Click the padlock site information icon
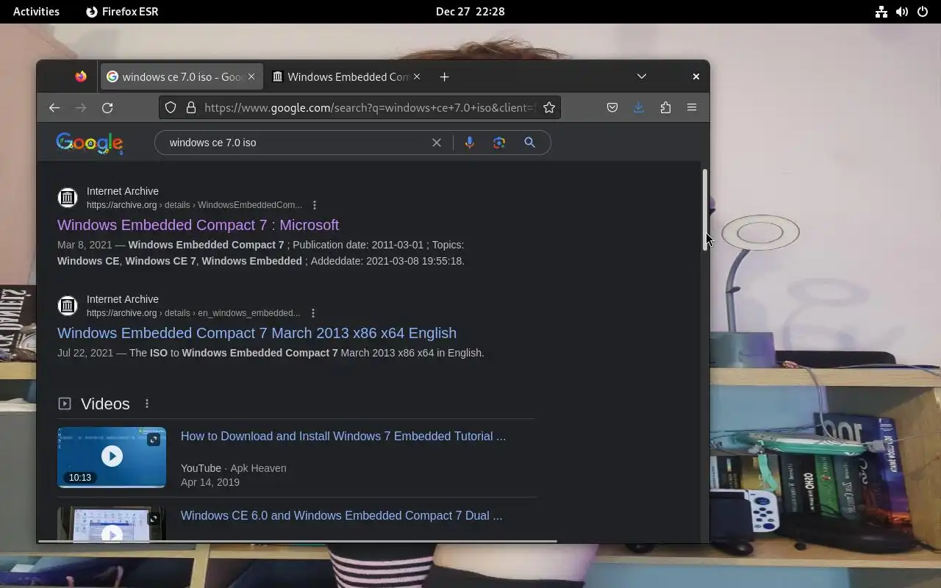This screenshot has width=941, height=588. tap(191, 107)
